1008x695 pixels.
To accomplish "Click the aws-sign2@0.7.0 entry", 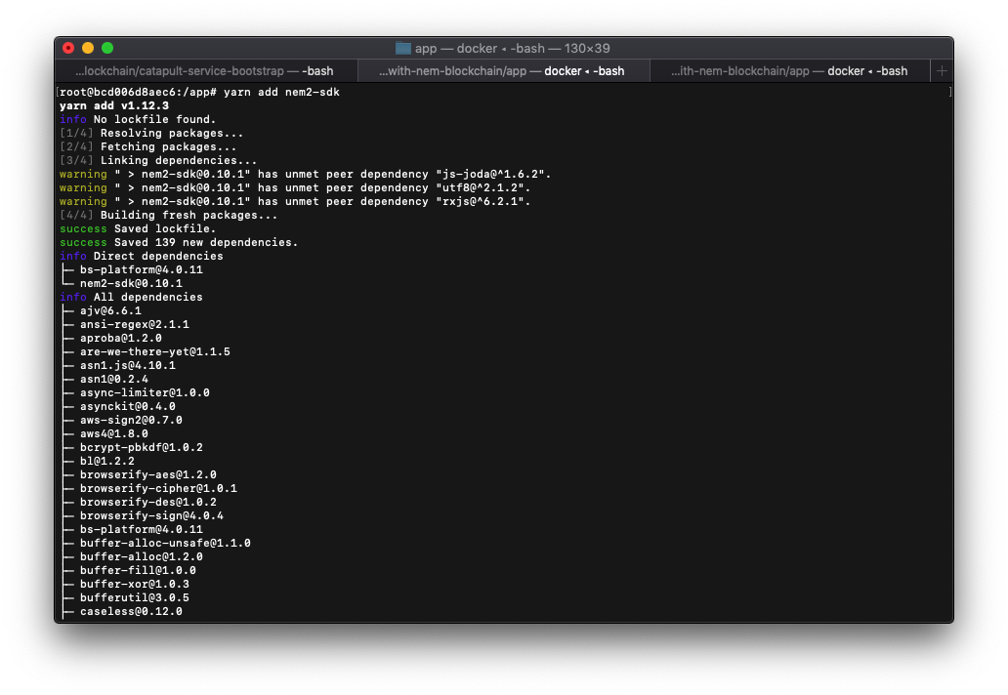I will [131, 420].
